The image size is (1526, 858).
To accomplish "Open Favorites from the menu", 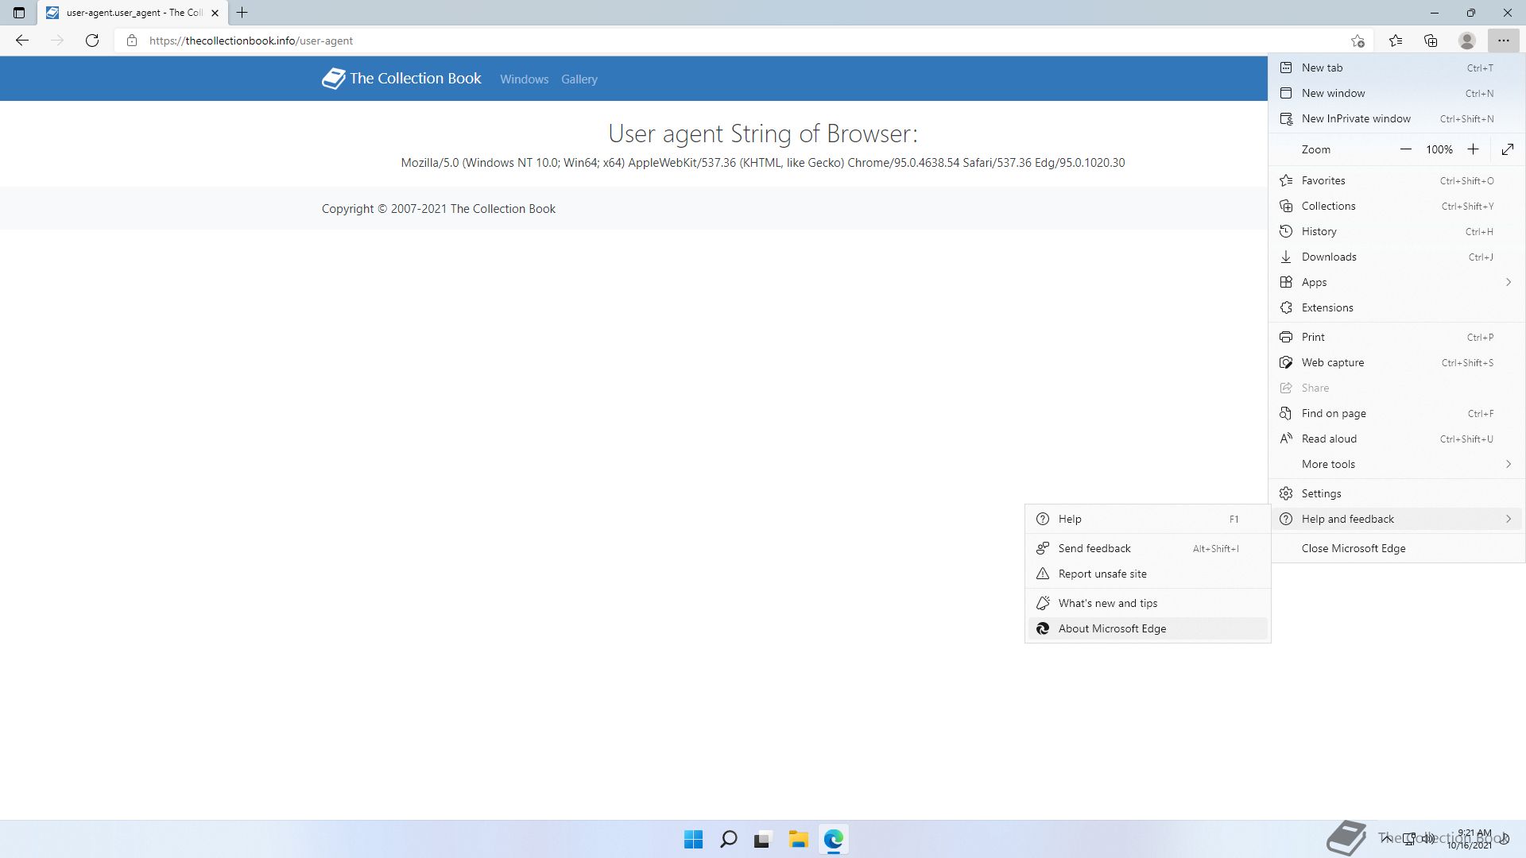I will pyautogui.click(x=1396, y=180).
